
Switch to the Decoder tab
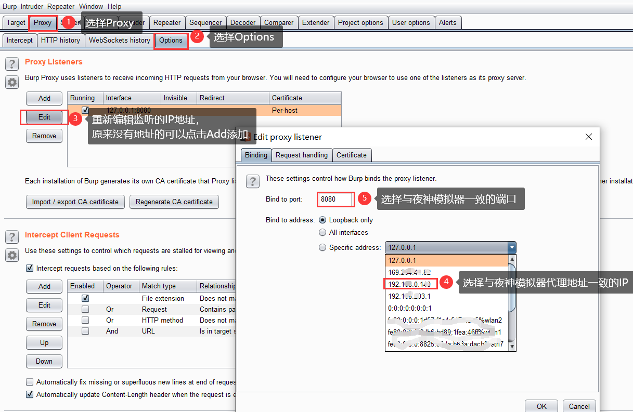[x=243, y=22]
